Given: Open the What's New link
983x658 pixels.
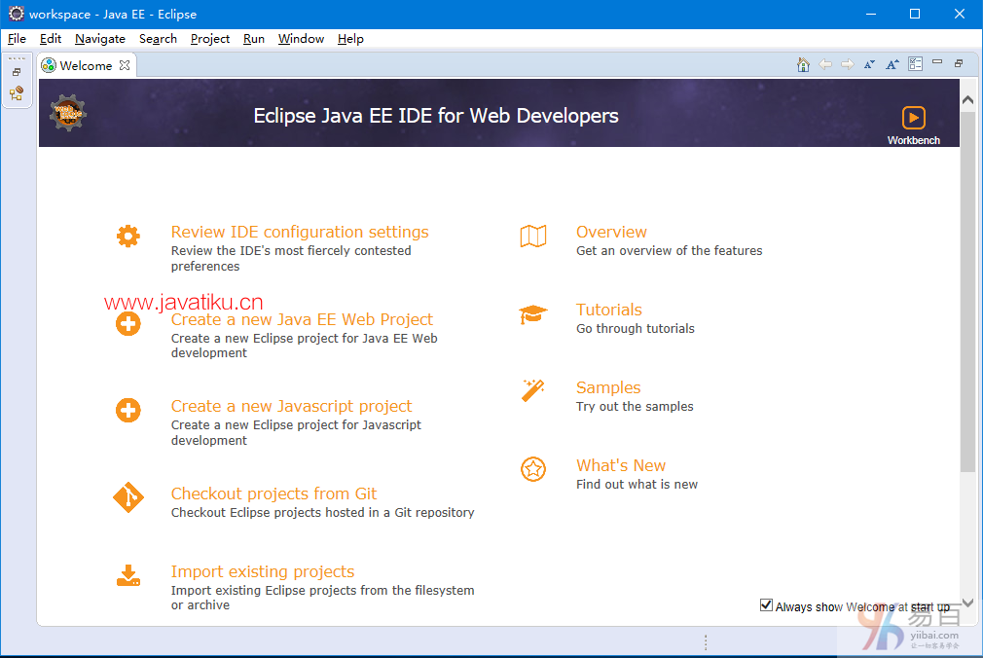Looking at the screenshot, I should [621, 465].
